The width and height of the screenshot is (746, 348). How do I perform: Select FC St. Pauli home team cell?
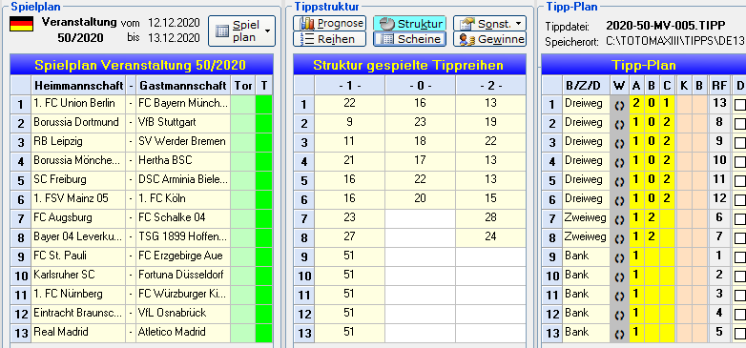(78, 257)
